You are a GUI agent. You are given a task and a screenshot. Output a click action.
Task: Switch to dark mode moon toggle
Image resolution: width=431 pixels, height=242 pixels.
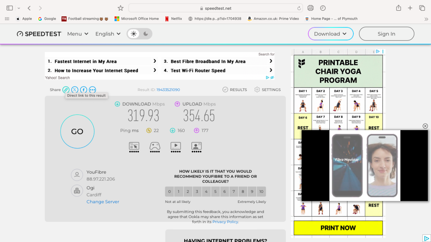tap(146, 34)
